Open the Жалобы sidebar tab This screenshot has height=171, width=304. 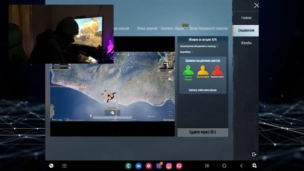coord(246,43)
